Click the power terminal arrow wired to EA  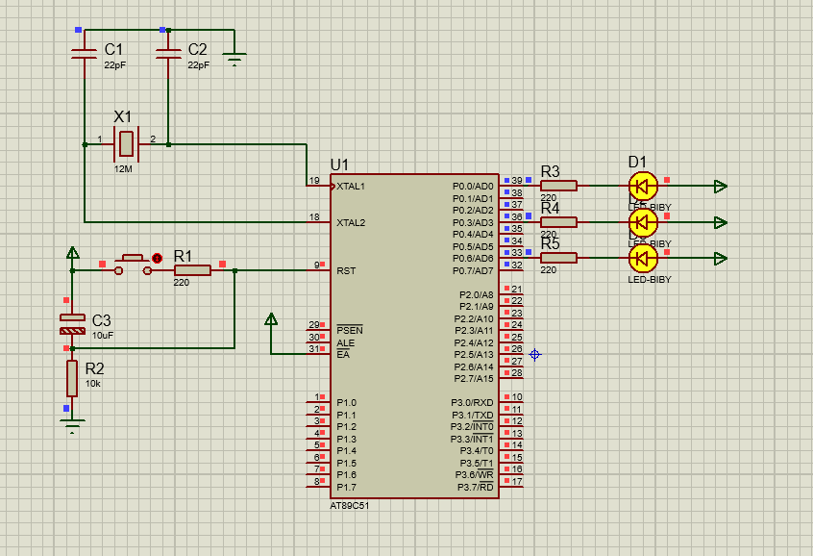click(x=271, y=319)
